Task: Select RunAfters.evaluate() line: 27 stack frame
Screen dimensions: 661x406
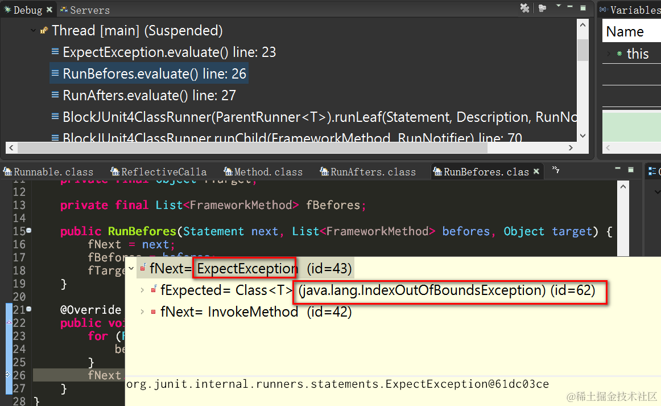Action: (x=149, y=96)
